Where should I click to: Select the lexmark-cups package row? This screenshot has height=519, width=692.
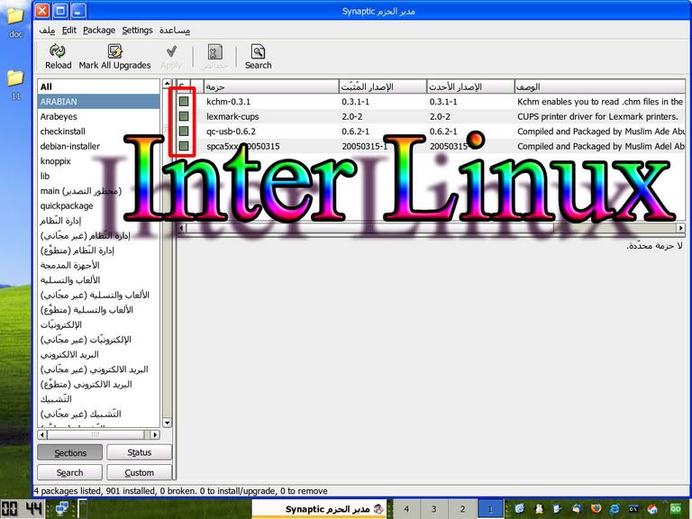pos(431,116)
